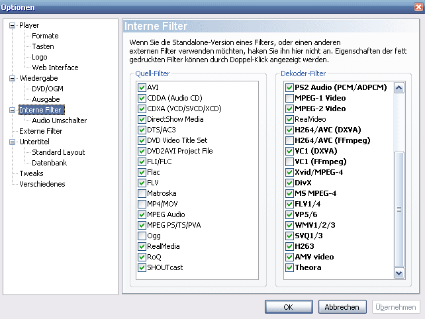
Task: Disable the RealMedia source filter
Action: click(142, 246)
